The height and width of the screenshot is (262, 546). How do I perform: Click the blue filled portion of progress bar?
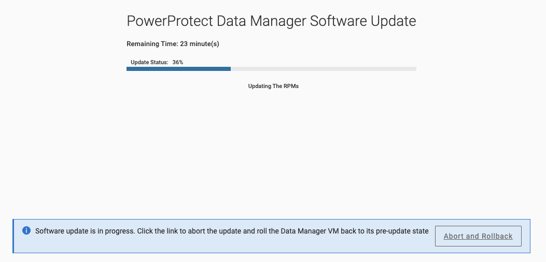pyautogui.click(x=179, y=69)
